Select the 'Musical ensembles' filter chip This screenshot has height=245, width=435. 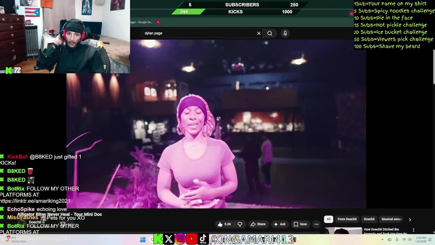(392, 219)
